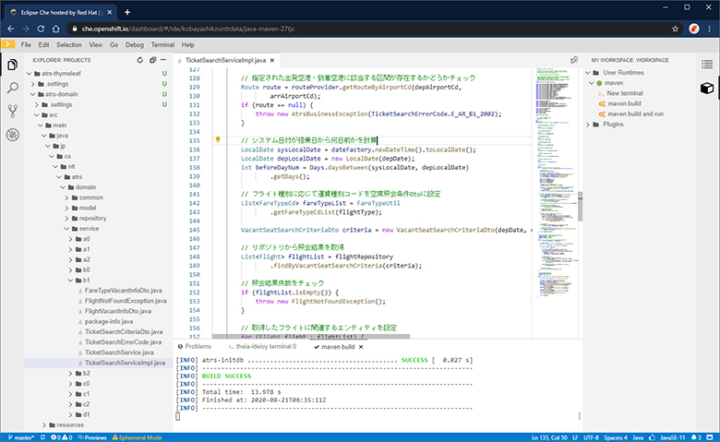Close the TicketSearchServiceImpl.java editor tab

pyautogui.click(x=271, y=60)
